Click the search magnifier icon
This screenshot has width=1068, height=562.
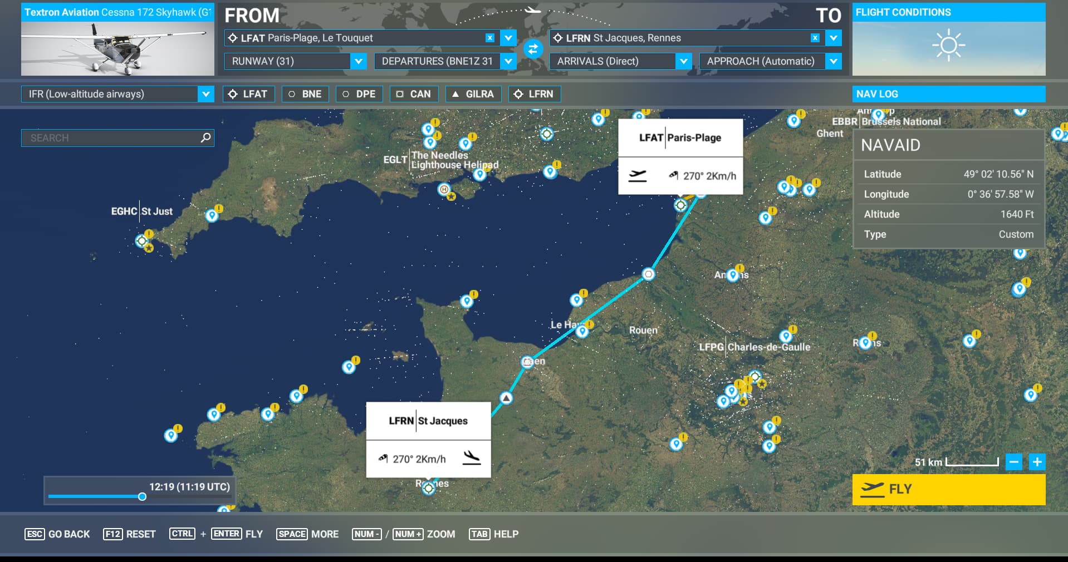(205, 137)
